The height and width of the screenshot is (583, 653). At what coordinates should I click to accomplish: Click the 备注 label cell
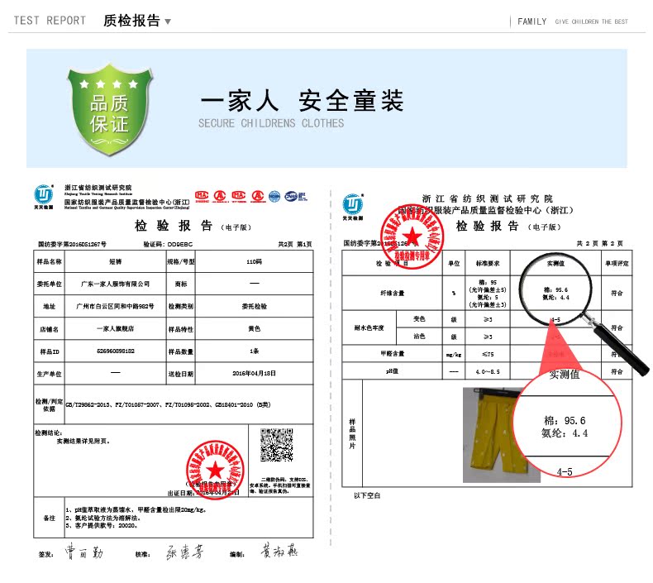pos(49,518)
